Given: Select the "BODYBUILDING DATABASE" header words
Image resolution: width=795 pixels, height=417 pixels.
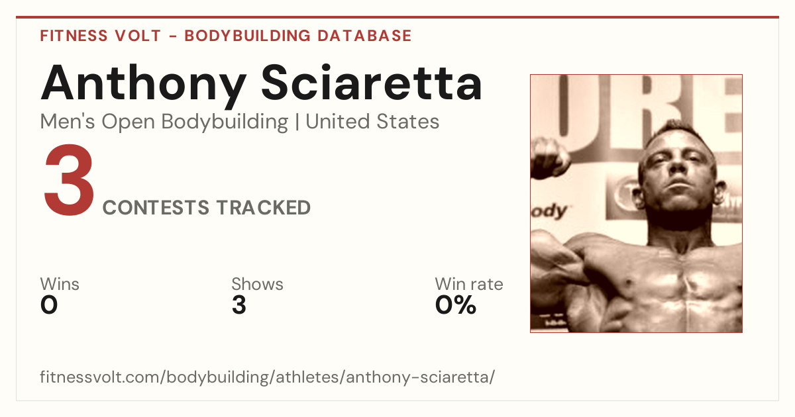Looking at the screenshot, I should (x=298, y=36).
